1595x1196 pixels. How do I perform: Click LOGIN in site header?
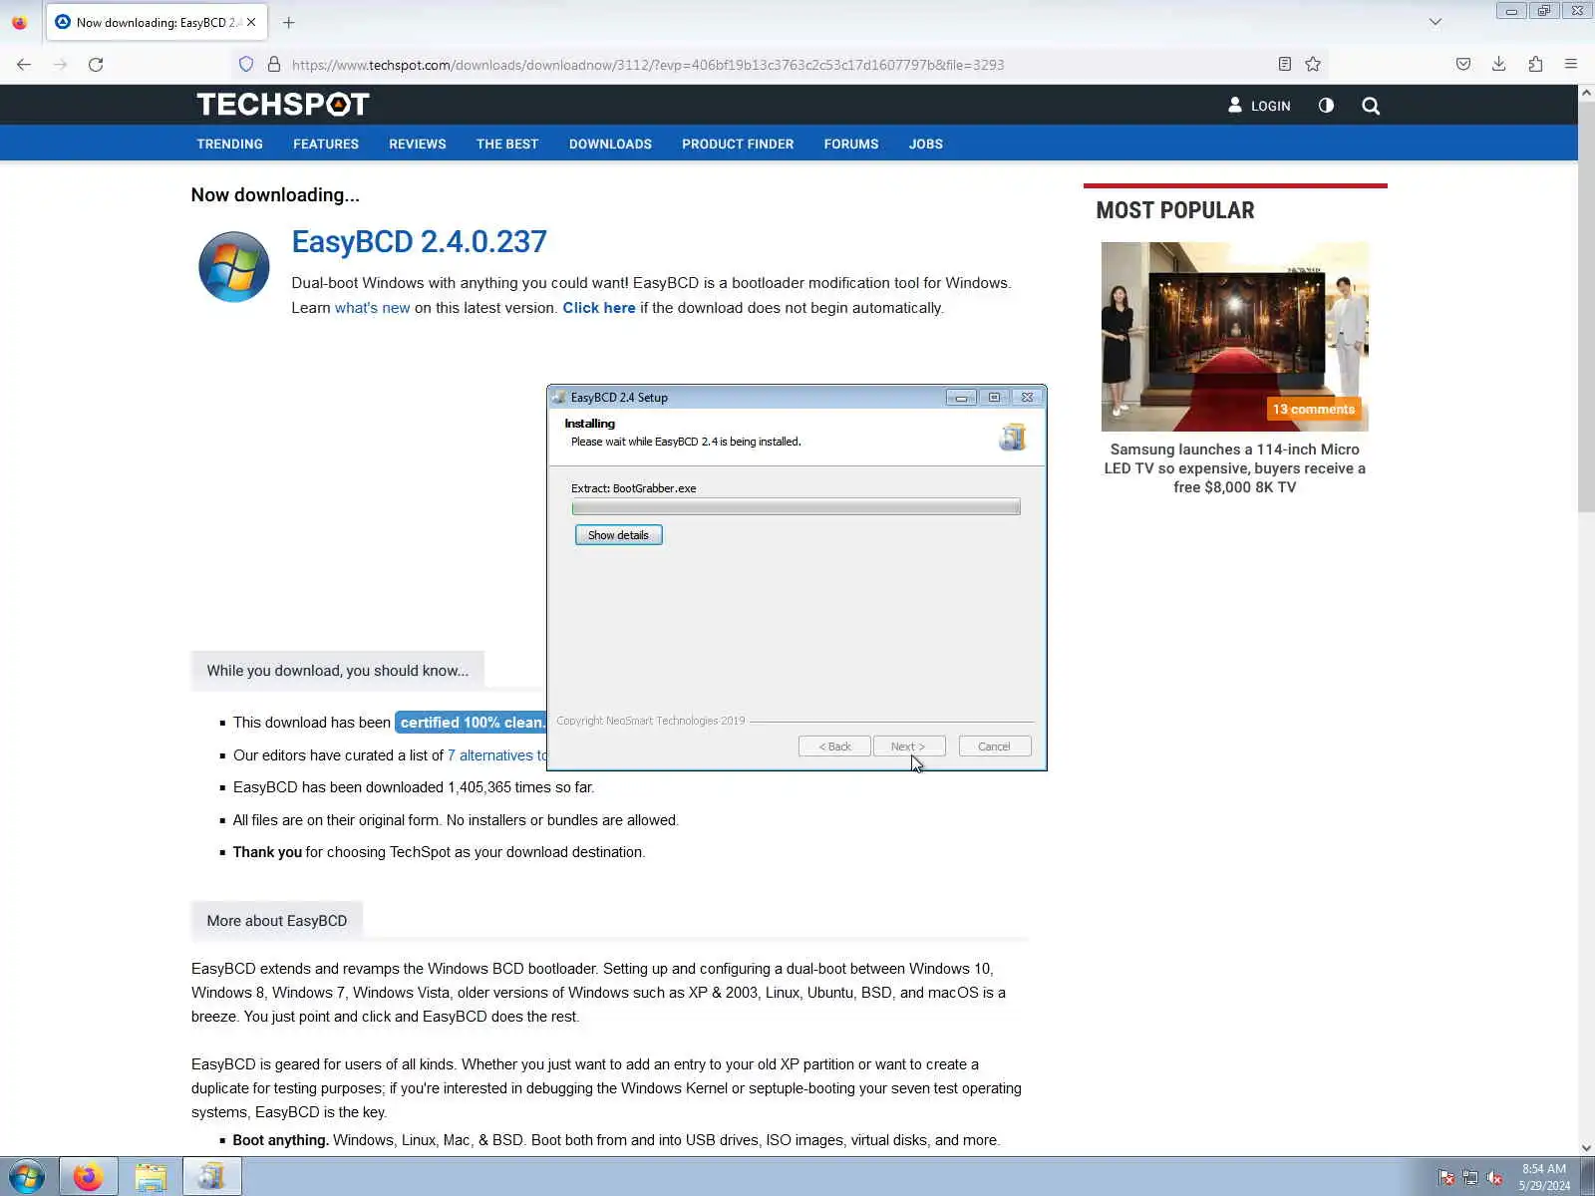(1259, 105)
